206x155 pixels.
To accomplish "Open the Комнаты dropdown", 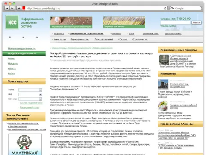I will click(x=30, y=99).
